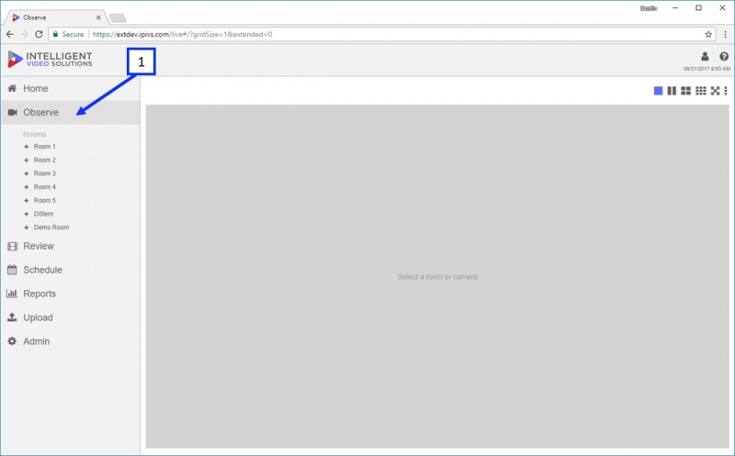Viewport: 735px width, 456px height.
Task: Switch to two-column grid layout
Action: (672, 91)
